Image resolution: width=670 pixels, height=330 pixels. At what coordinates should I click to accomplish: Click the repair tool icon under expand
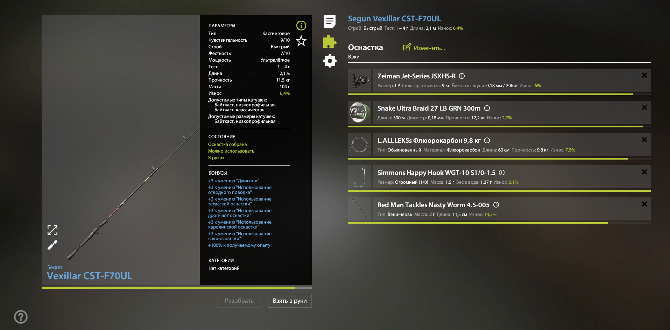pos(52,245)
